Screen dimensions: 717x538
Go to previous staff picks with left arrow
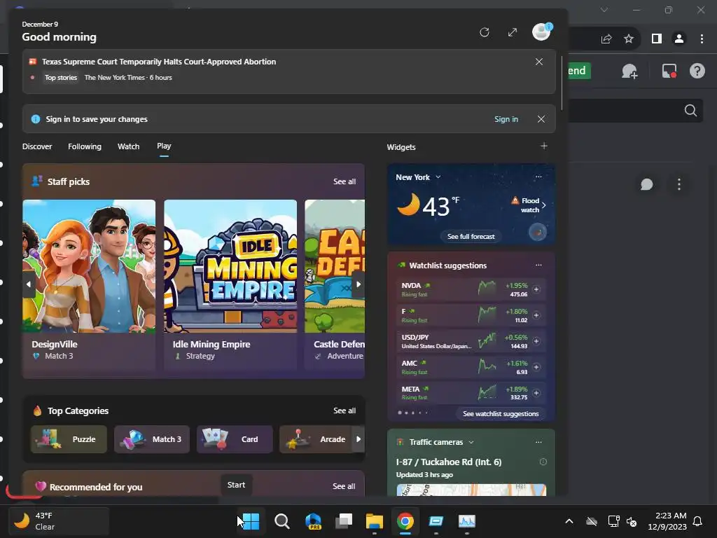(28, 284)
